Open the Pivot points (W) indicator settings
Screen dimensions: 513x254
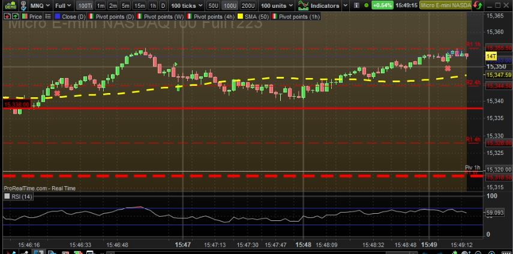[164, 16]
